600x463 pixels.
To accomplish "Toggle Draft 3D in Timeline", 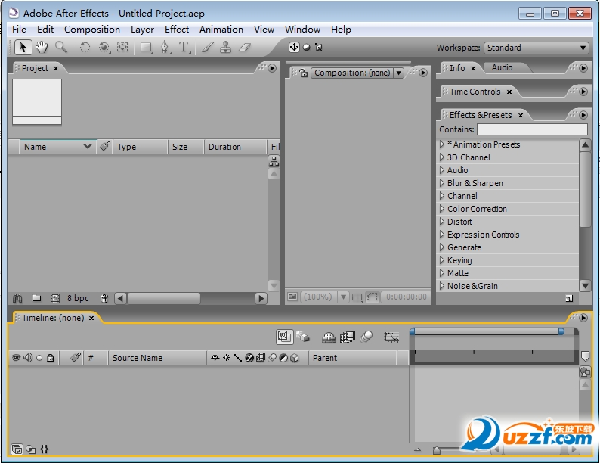I will (x=303, y=337).
